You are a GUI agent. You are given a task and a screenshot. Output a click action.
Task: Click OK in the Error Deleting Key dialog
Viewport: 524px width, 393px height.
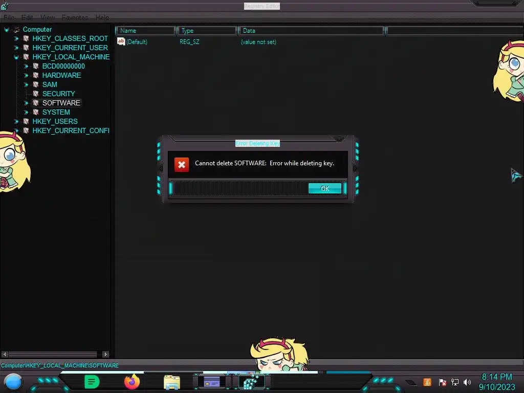(x=325, y=188)
